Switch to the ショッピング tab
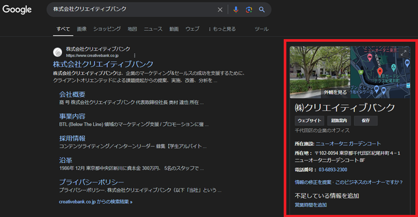Viewport: 418px width, 217px height. click(107, 29)
